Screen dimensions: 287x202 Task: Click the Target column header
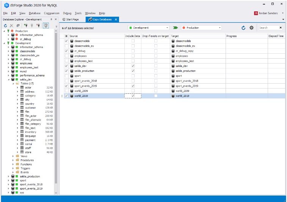click(x=198, y=36)
